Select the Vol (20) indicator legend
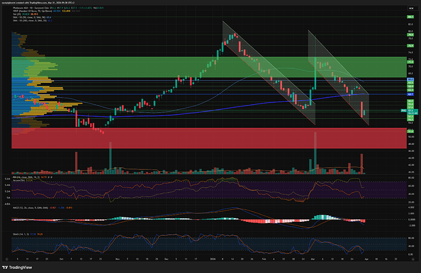This screenshot has height=273, width=421. point(17,15)
